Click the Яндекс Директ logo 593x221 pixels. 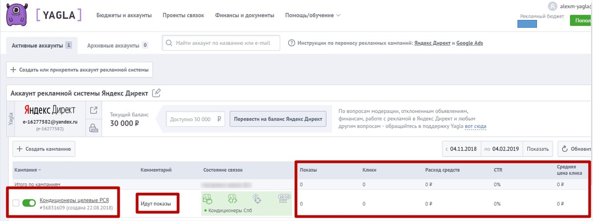50,110
